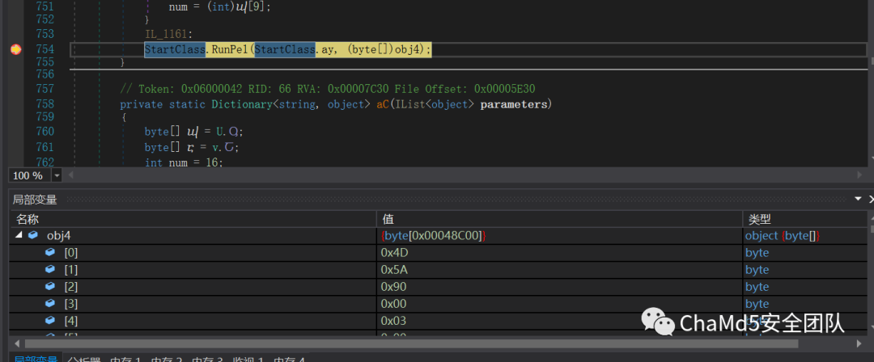Click the obj4 variable cube icon

click(32, 235)
